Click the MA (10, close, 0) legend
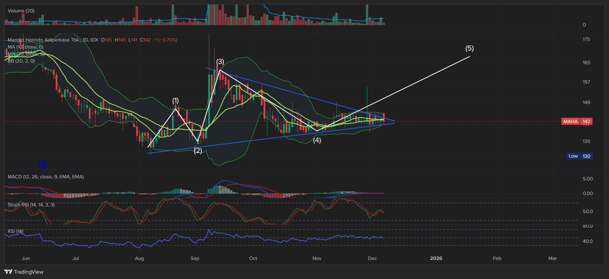Viewport: 609px width, 279px height. point(25,47)
